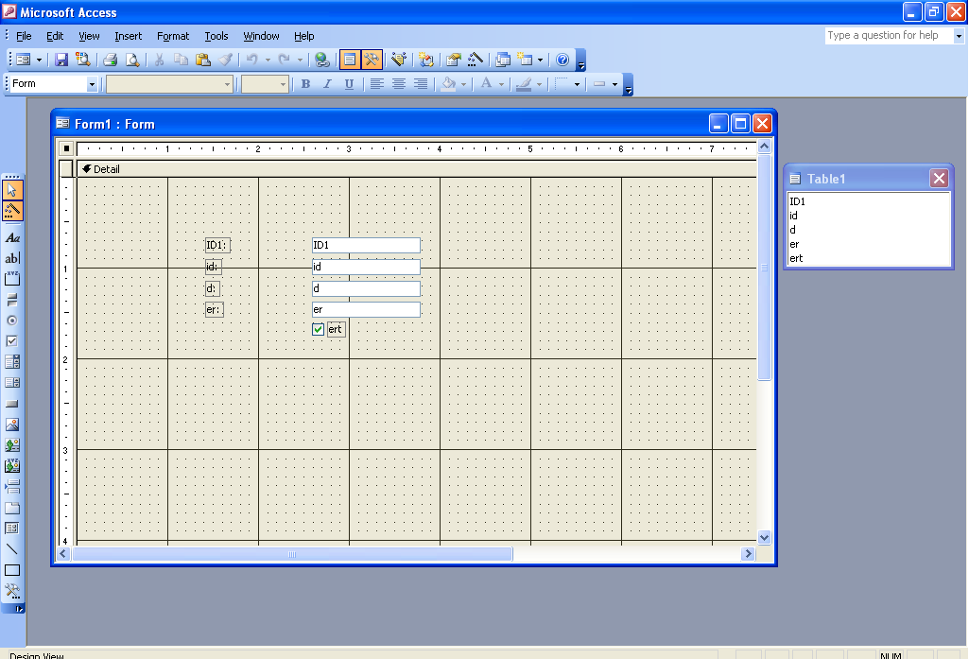Open File Search from the toolbar
The width and height of the screenshot is (969, 659).
[82, 60]
